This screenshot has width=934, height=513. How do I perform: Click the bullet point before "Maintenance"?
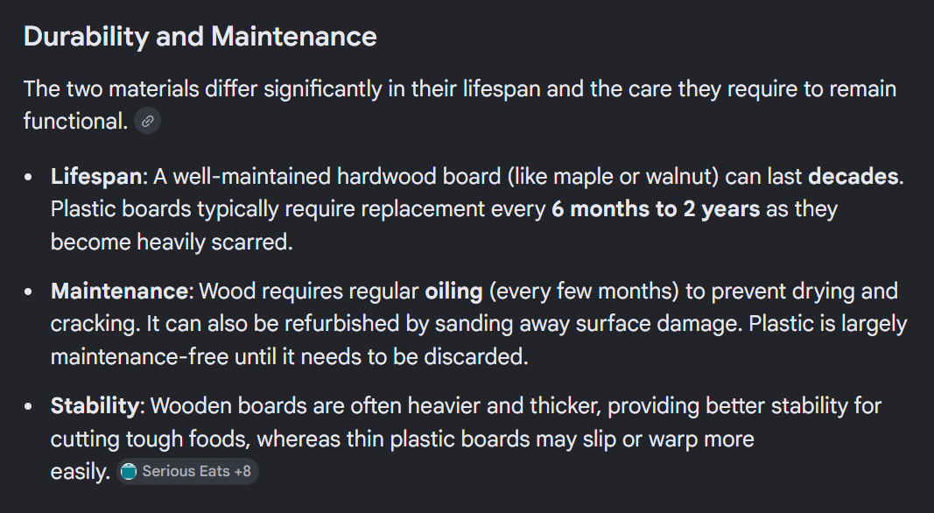29,292
